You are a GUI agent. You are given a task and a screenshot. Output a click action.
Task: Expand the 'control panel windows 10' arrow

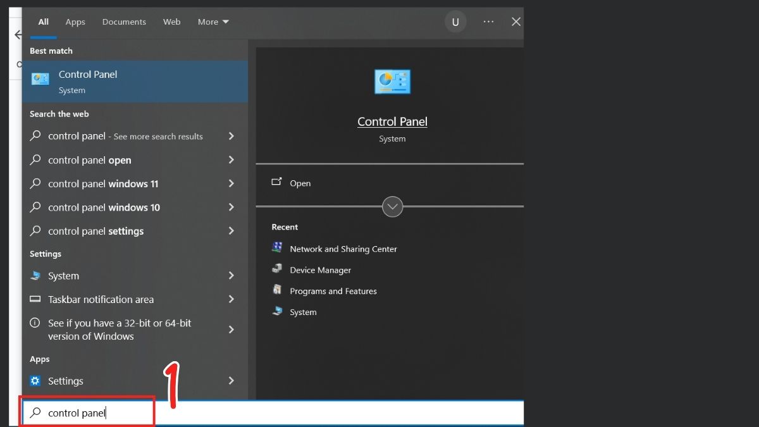[x=231, y=207]
